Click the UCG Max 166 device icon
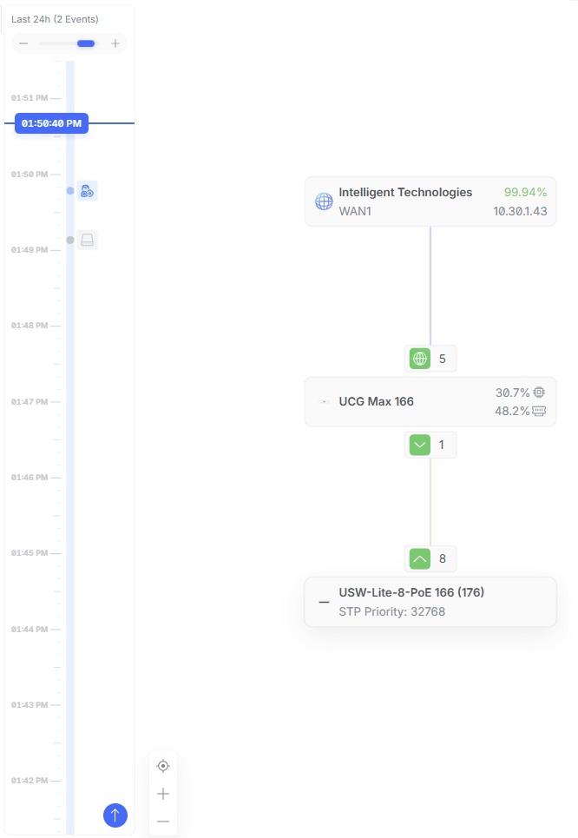The height and width of the screenshot is (838, 578). (324, 402)
